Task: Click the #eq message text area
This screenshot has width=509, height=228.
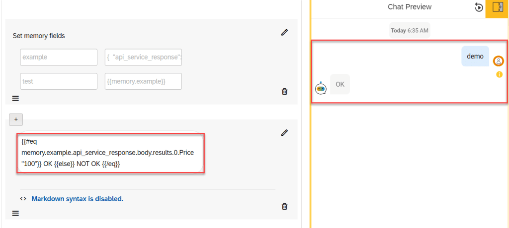Action: tap(110, 152)
